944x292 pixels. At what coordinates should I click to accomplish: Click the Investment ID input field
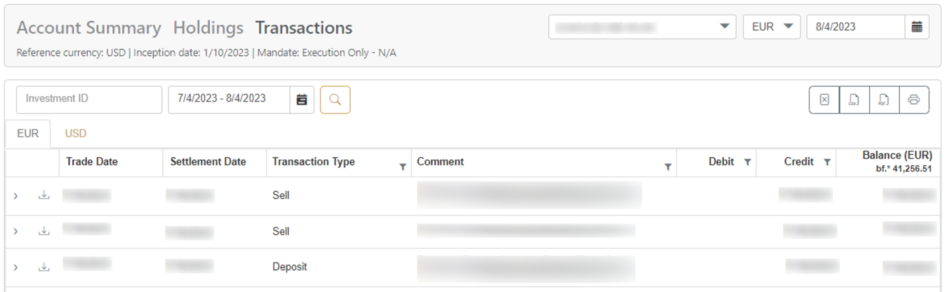90,100
